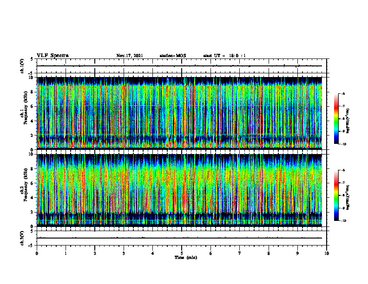The height and width of the screenshot is (284, 368).
Task: Click the ch.1 voltage waveform trace
Action: pyautogui.click(x=179, y=66)
